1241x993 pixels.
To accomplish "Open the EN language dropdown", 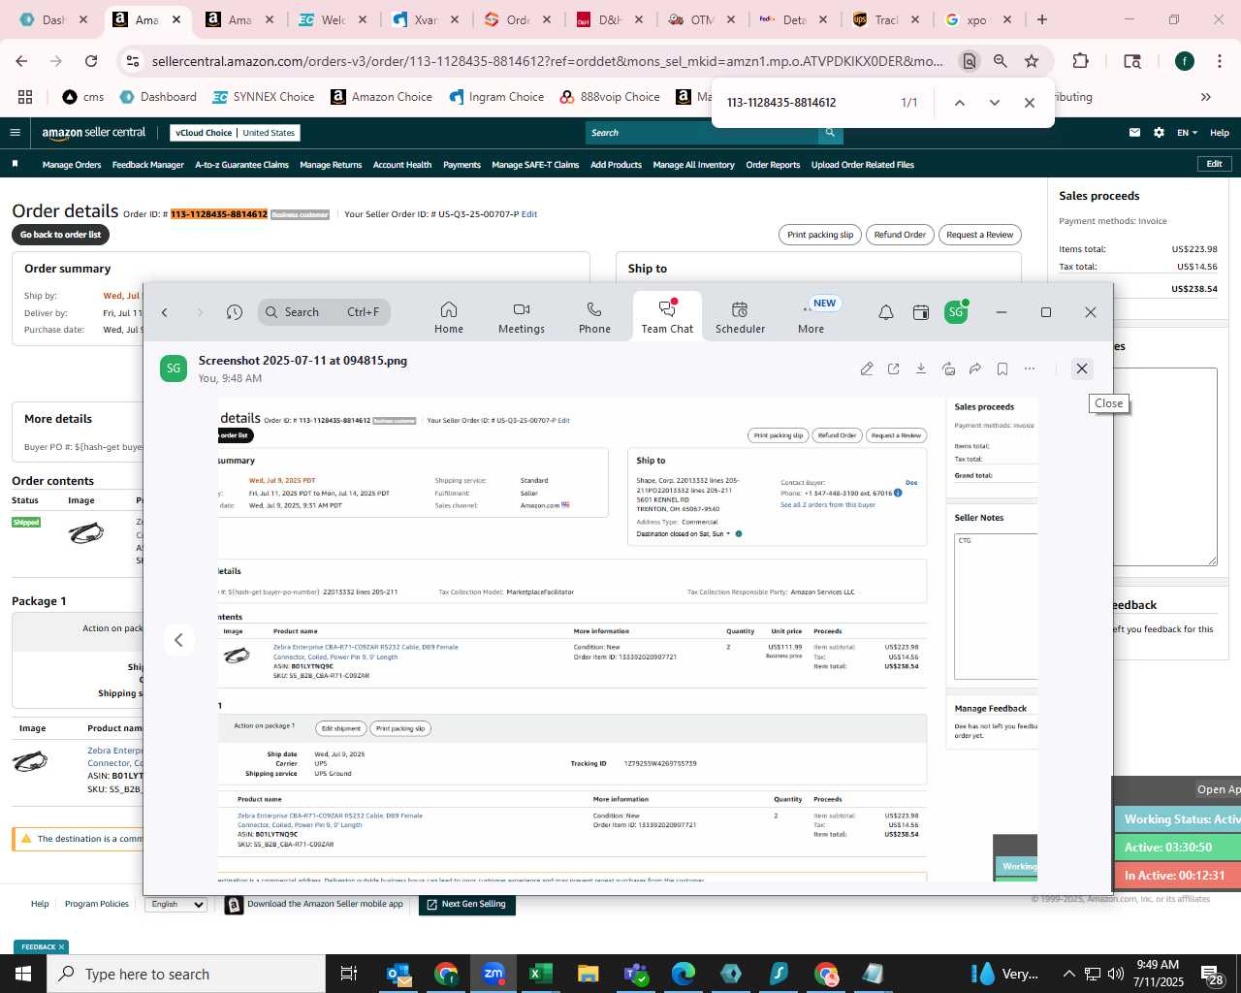I will [x=1188, y=133].
